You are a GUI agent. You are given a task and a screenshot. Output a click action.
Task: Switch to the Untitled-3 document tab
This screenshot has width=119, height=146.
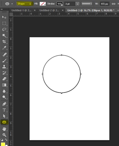pos(91,10)
